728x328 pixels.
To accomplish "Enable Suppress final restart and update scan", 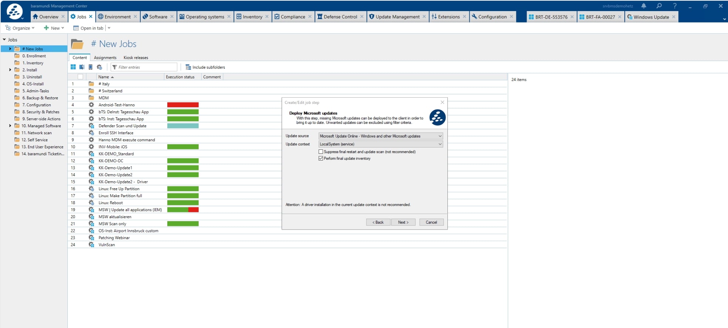I will click(321, 152).
